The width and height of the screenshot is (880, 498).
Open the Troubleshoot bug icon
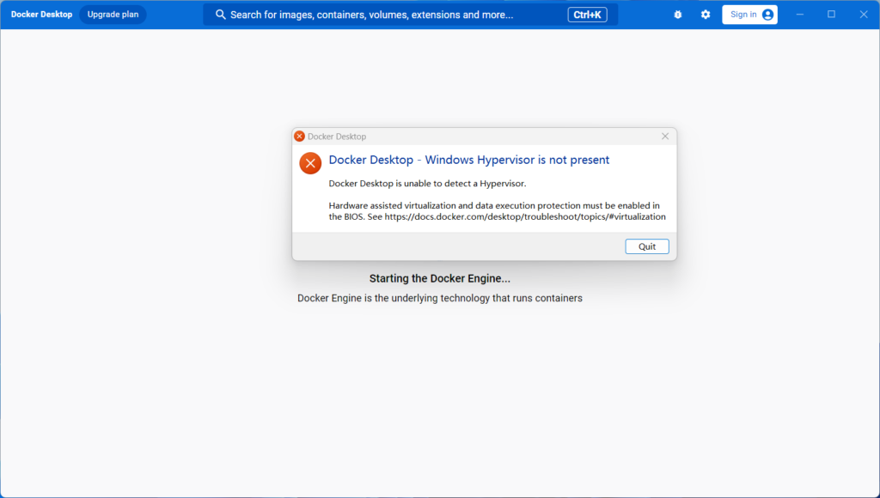tap(678, 15)
